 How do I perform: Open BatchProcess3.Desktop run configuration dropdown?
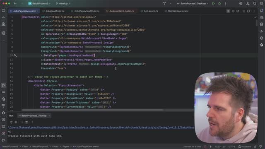(x=193, y=3)
